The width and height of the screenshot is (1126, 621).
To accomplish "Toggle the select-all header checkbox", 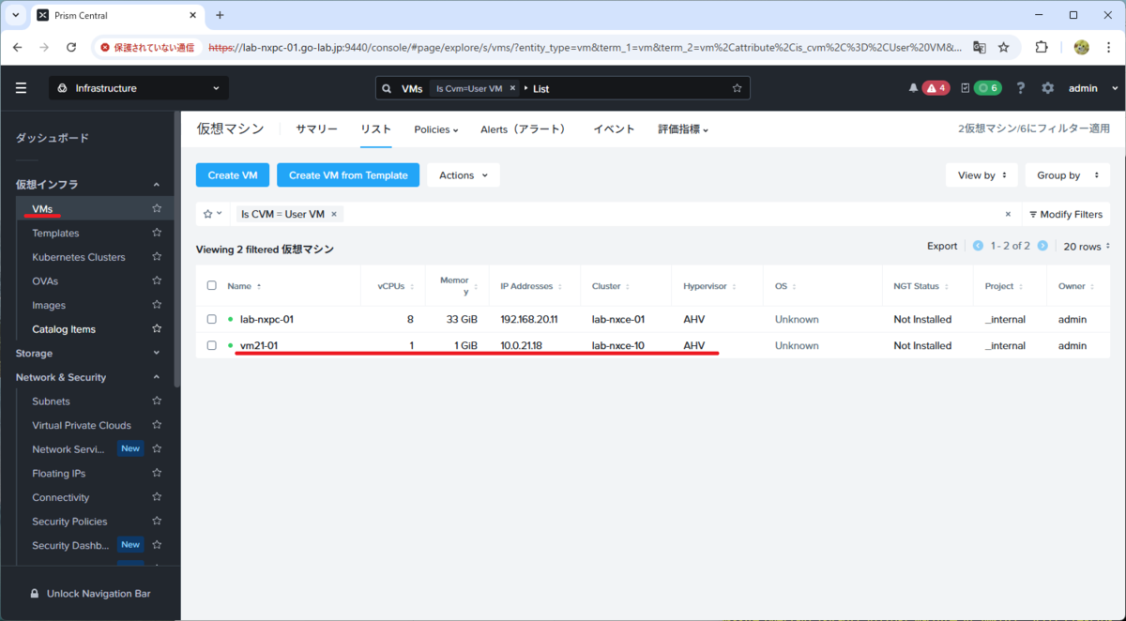I will (x=211, y=285).
